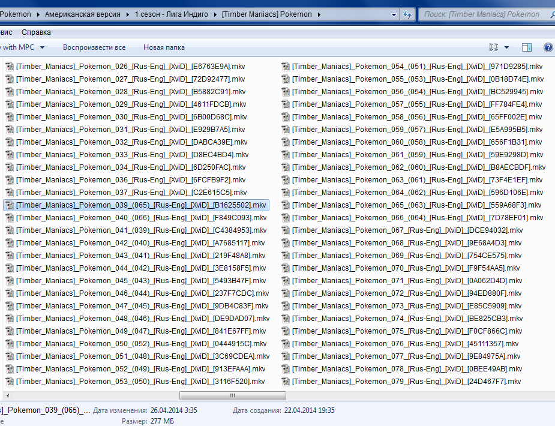Click the file icon of Pokemon_030 [6B00D68C]
Screen dimensions: 555x426
coord(10,117)
